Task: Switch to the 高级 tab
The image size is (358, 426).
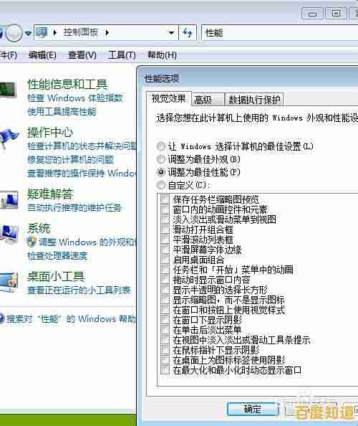Action: coord(208,100)
